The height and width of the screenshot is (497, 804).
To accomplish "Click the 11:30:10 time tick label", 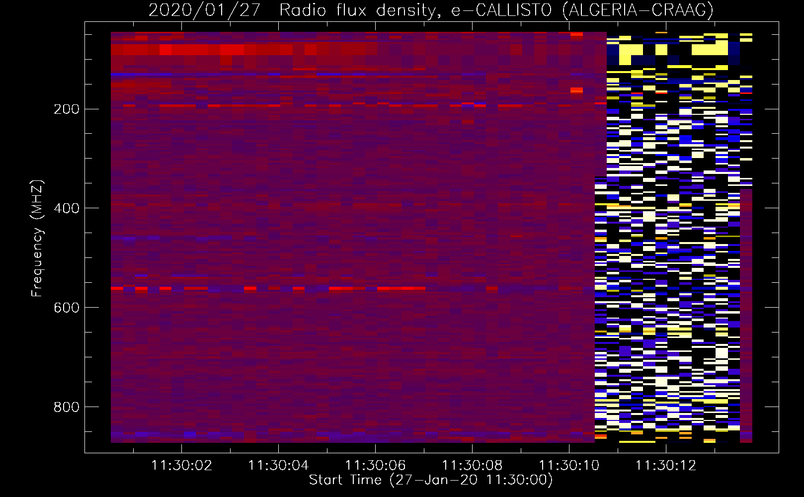I will 569,466.
